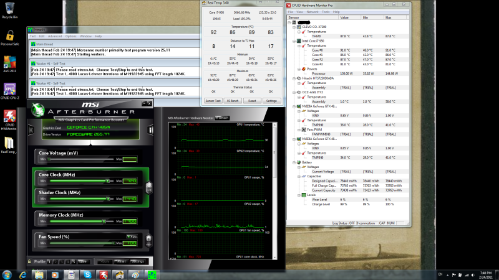The image size is (499, 280).
Task: Collapse the Intel Core i7 950 tree node
Action: (294, 41)
